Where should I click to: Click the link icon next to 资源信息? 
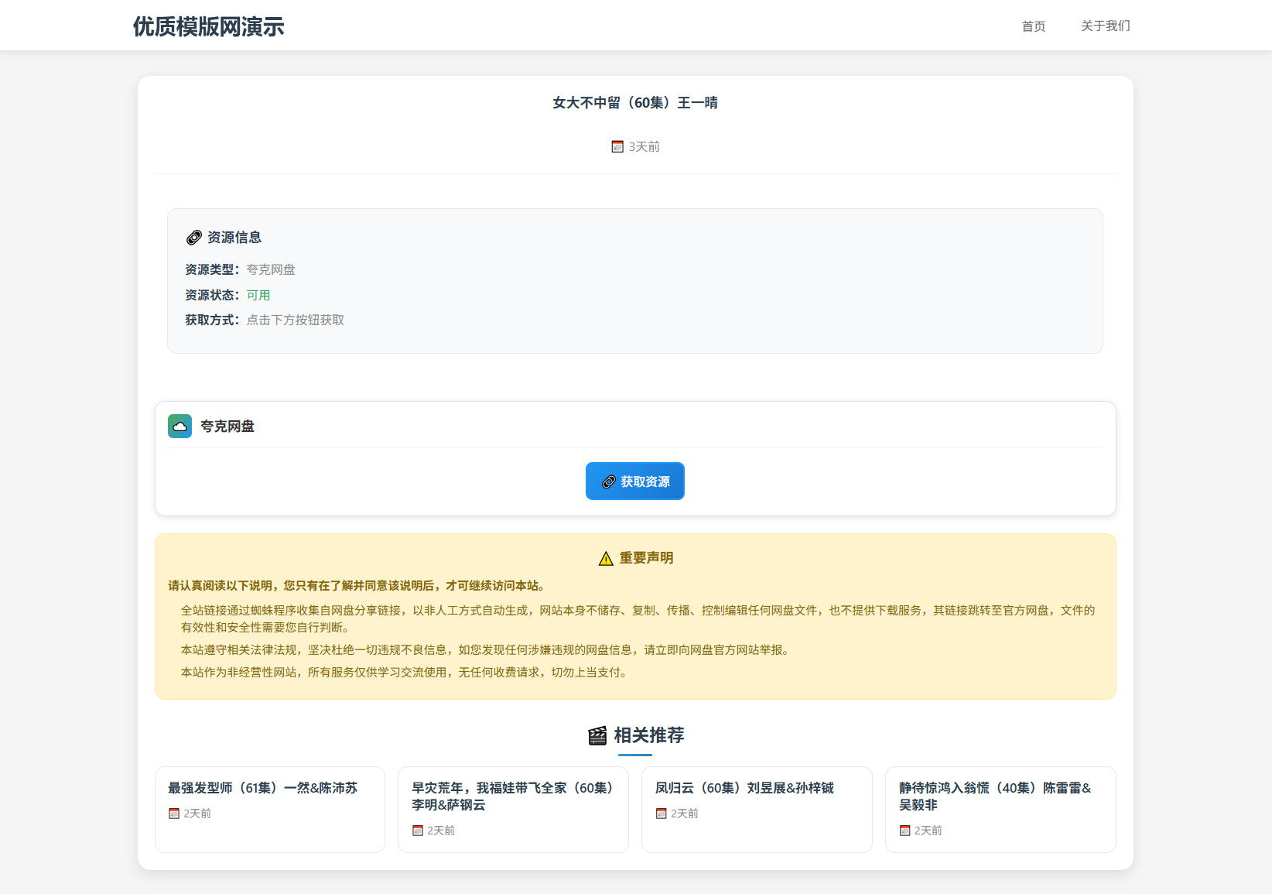point(193,238)
